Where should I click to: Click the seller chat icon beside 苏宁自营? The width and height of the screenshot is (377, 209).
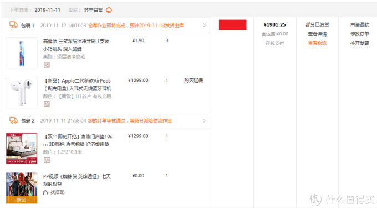point(109,10)
